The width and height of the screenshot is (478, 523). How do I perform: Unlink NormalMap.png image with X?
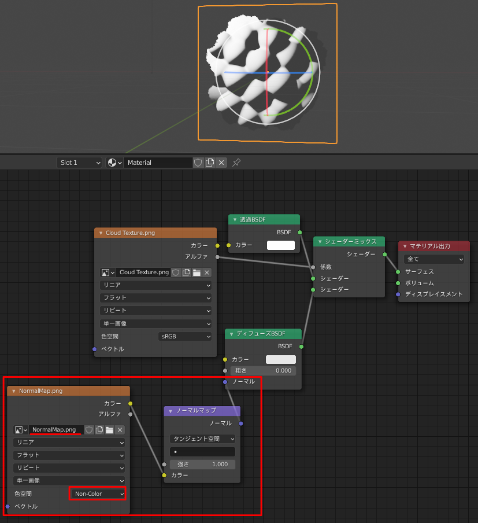[x=120, y=430]
